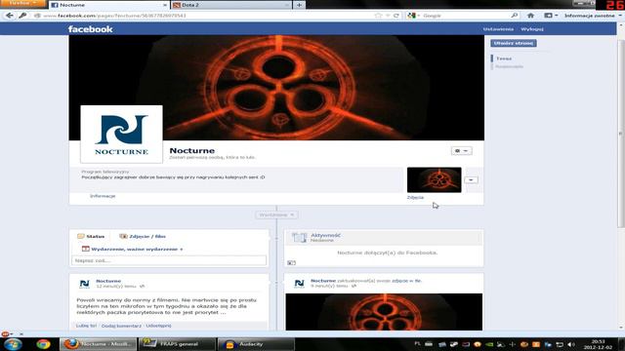Open the bookmarks toolbar icon

(x=548, y=16)
